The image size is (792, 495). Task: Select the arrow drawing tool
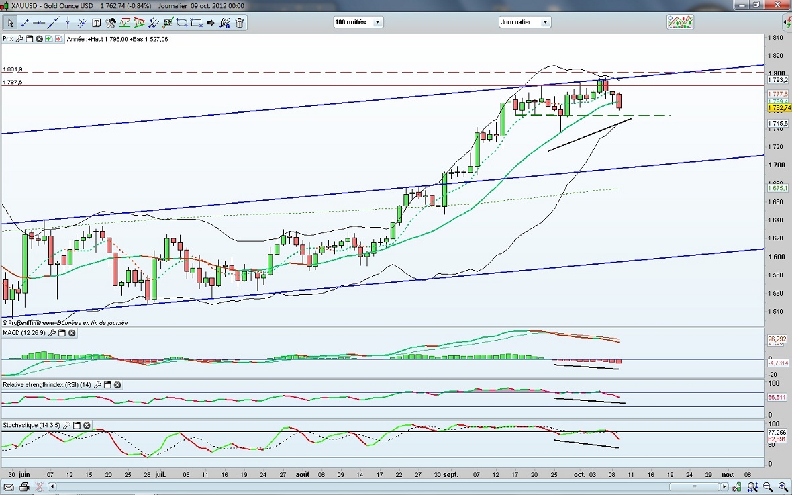[211, 23]
